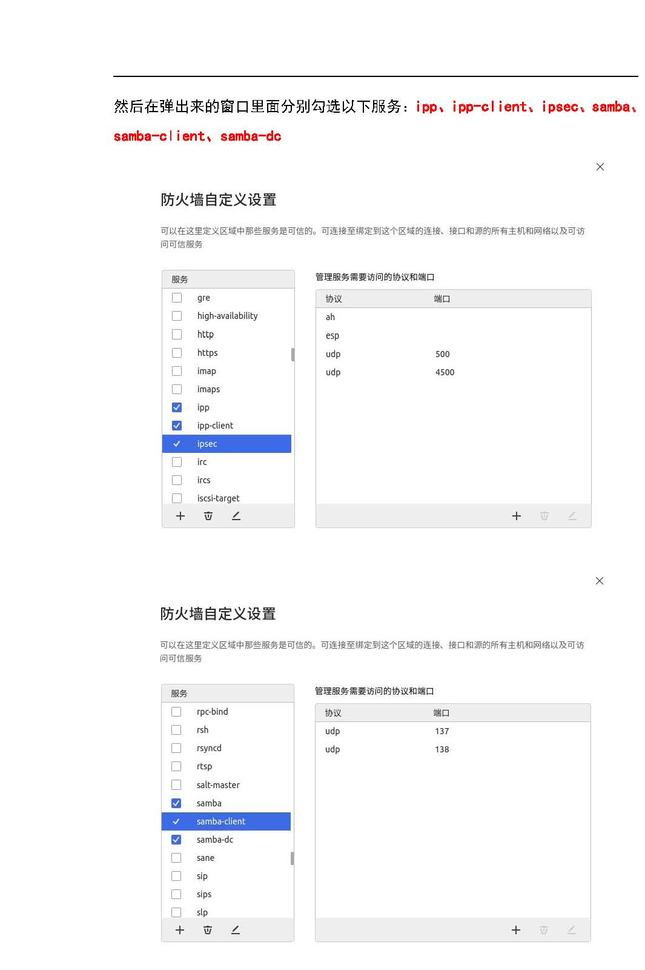Check the salt-master service checkbox
This screenshot has width=645, height=970.
point(176,785)
